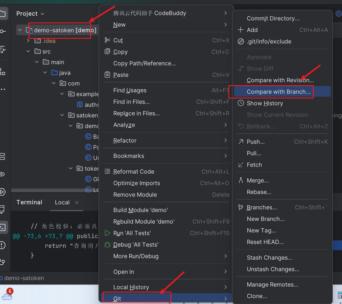Open the Git submenu

(x=166, y=298)
